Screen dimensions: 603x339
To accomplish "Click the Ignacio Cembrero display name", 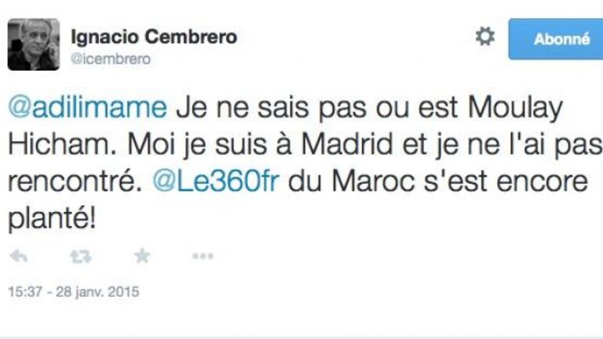I will click(x=154, y=37).
